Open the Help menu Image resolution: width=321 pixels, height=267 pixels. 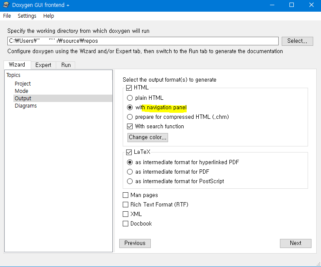(x=48, y=16)
